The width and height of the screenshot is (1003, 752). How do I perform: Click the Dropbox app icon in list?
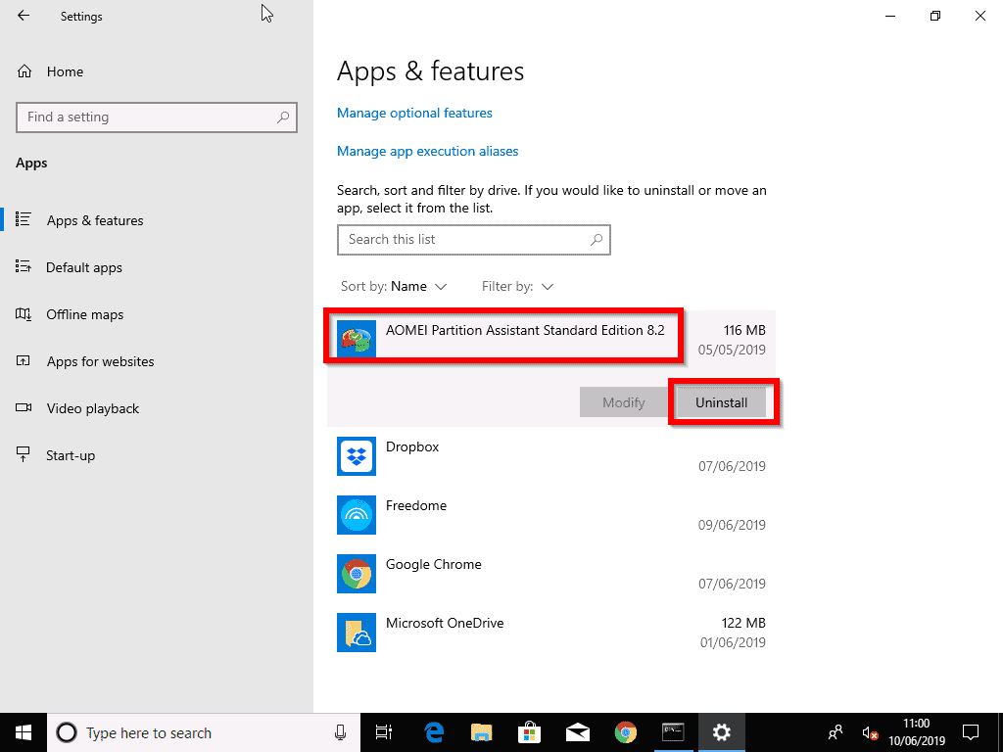[x=357, y=456]
